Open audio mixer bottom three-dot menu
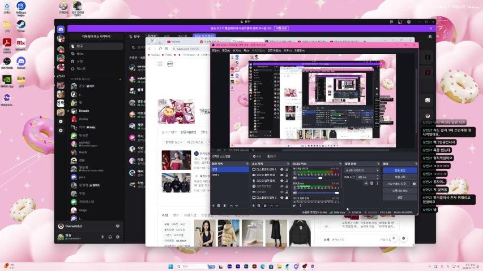 click(301, 206)
